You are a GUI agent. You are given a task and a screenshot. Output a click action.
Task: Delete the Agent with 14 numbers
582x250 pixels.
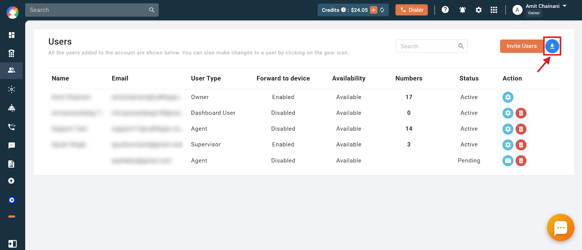coord(521,129)
